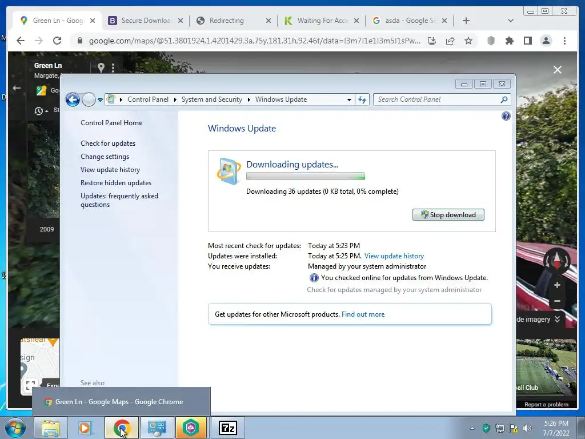Click Report a problem in Google Maps
Screen dimensions: 585x439
tap(546, 405)
